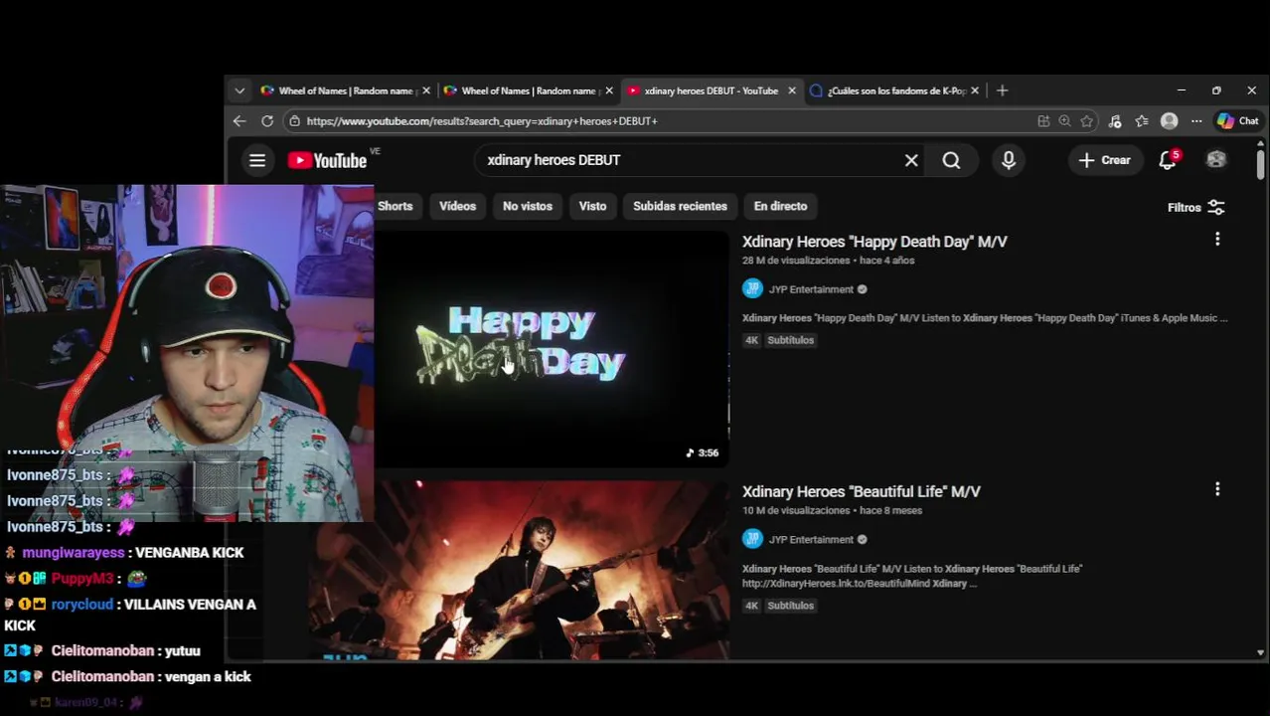Image resolution: width=1270 pixels, height=716 pixels.
Task: Close the second Wheel of Names tab
Action: 609,90
